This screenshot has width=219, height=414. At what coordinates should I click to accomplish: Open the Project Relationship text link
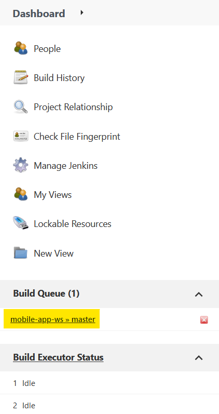coord(73,107)
